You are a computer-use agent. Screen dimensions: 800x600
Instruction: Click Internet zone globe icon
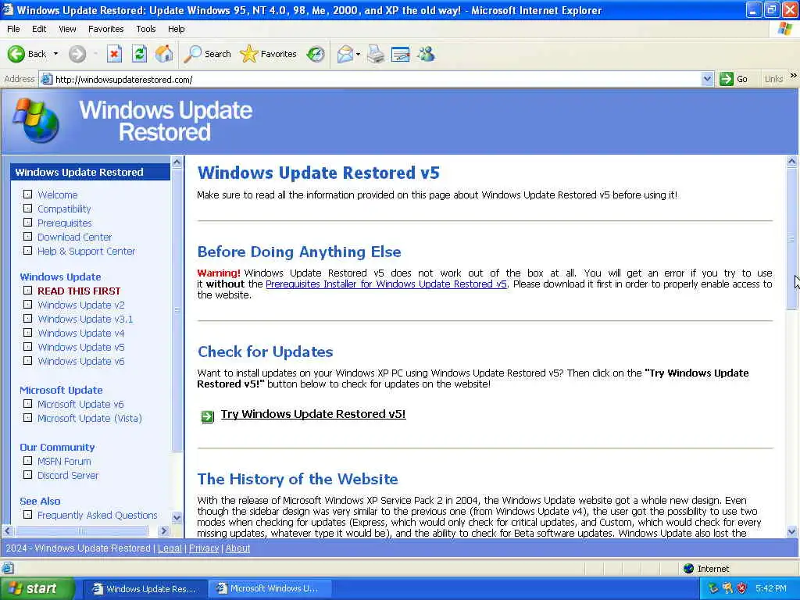tap(688, 569)
